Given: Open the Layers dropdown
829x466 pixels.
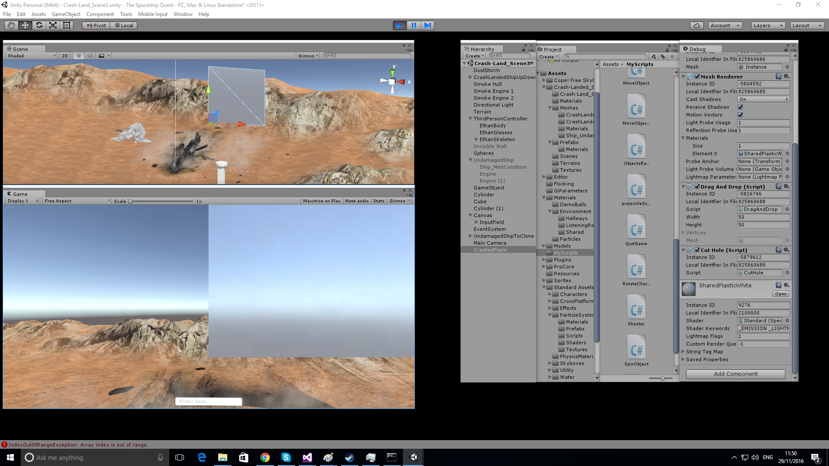Looking at the screenshot, I should [767, 25].
